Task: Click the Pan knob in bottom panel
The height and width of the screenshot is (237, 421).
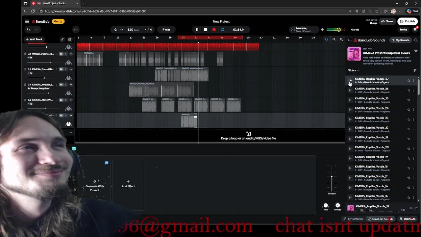Action: (x=326, y=205)
